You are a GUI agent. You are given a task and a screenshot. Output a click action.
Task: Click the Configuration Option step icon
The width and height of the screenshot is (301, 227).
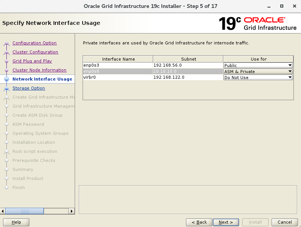6,43
